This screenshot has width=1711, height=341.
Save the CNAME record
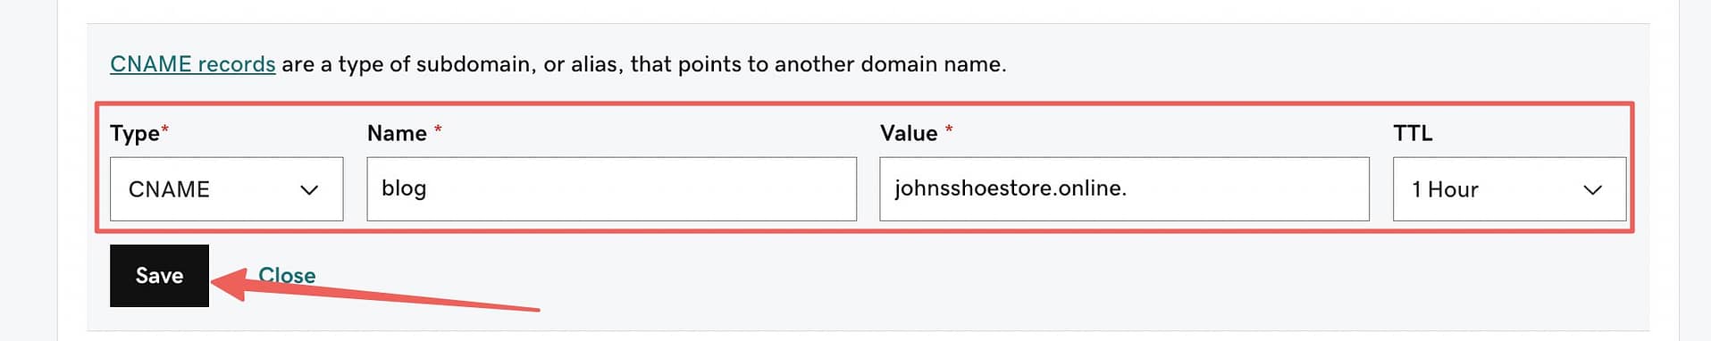159,276
